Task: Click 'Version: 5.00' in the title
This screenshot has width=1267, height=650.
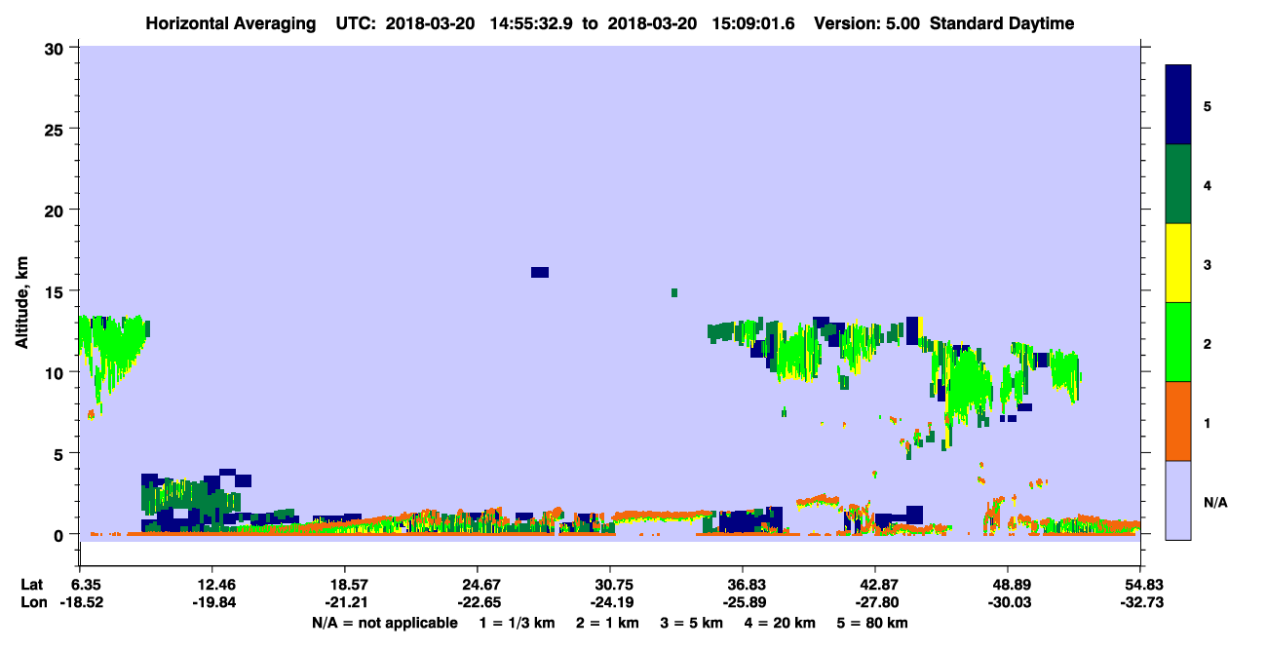Action: point(868,23)
